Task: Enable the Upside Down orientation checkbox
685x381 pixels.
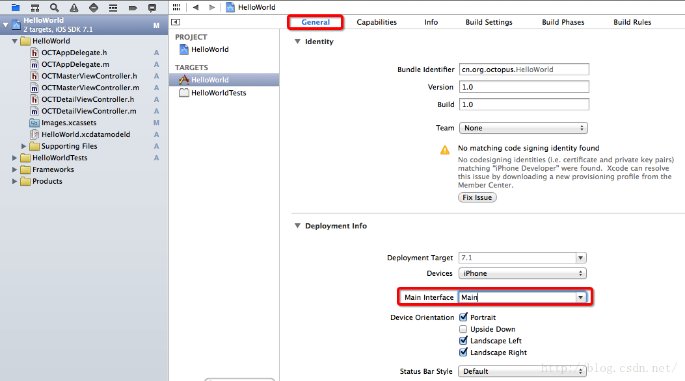Action: 463,329
